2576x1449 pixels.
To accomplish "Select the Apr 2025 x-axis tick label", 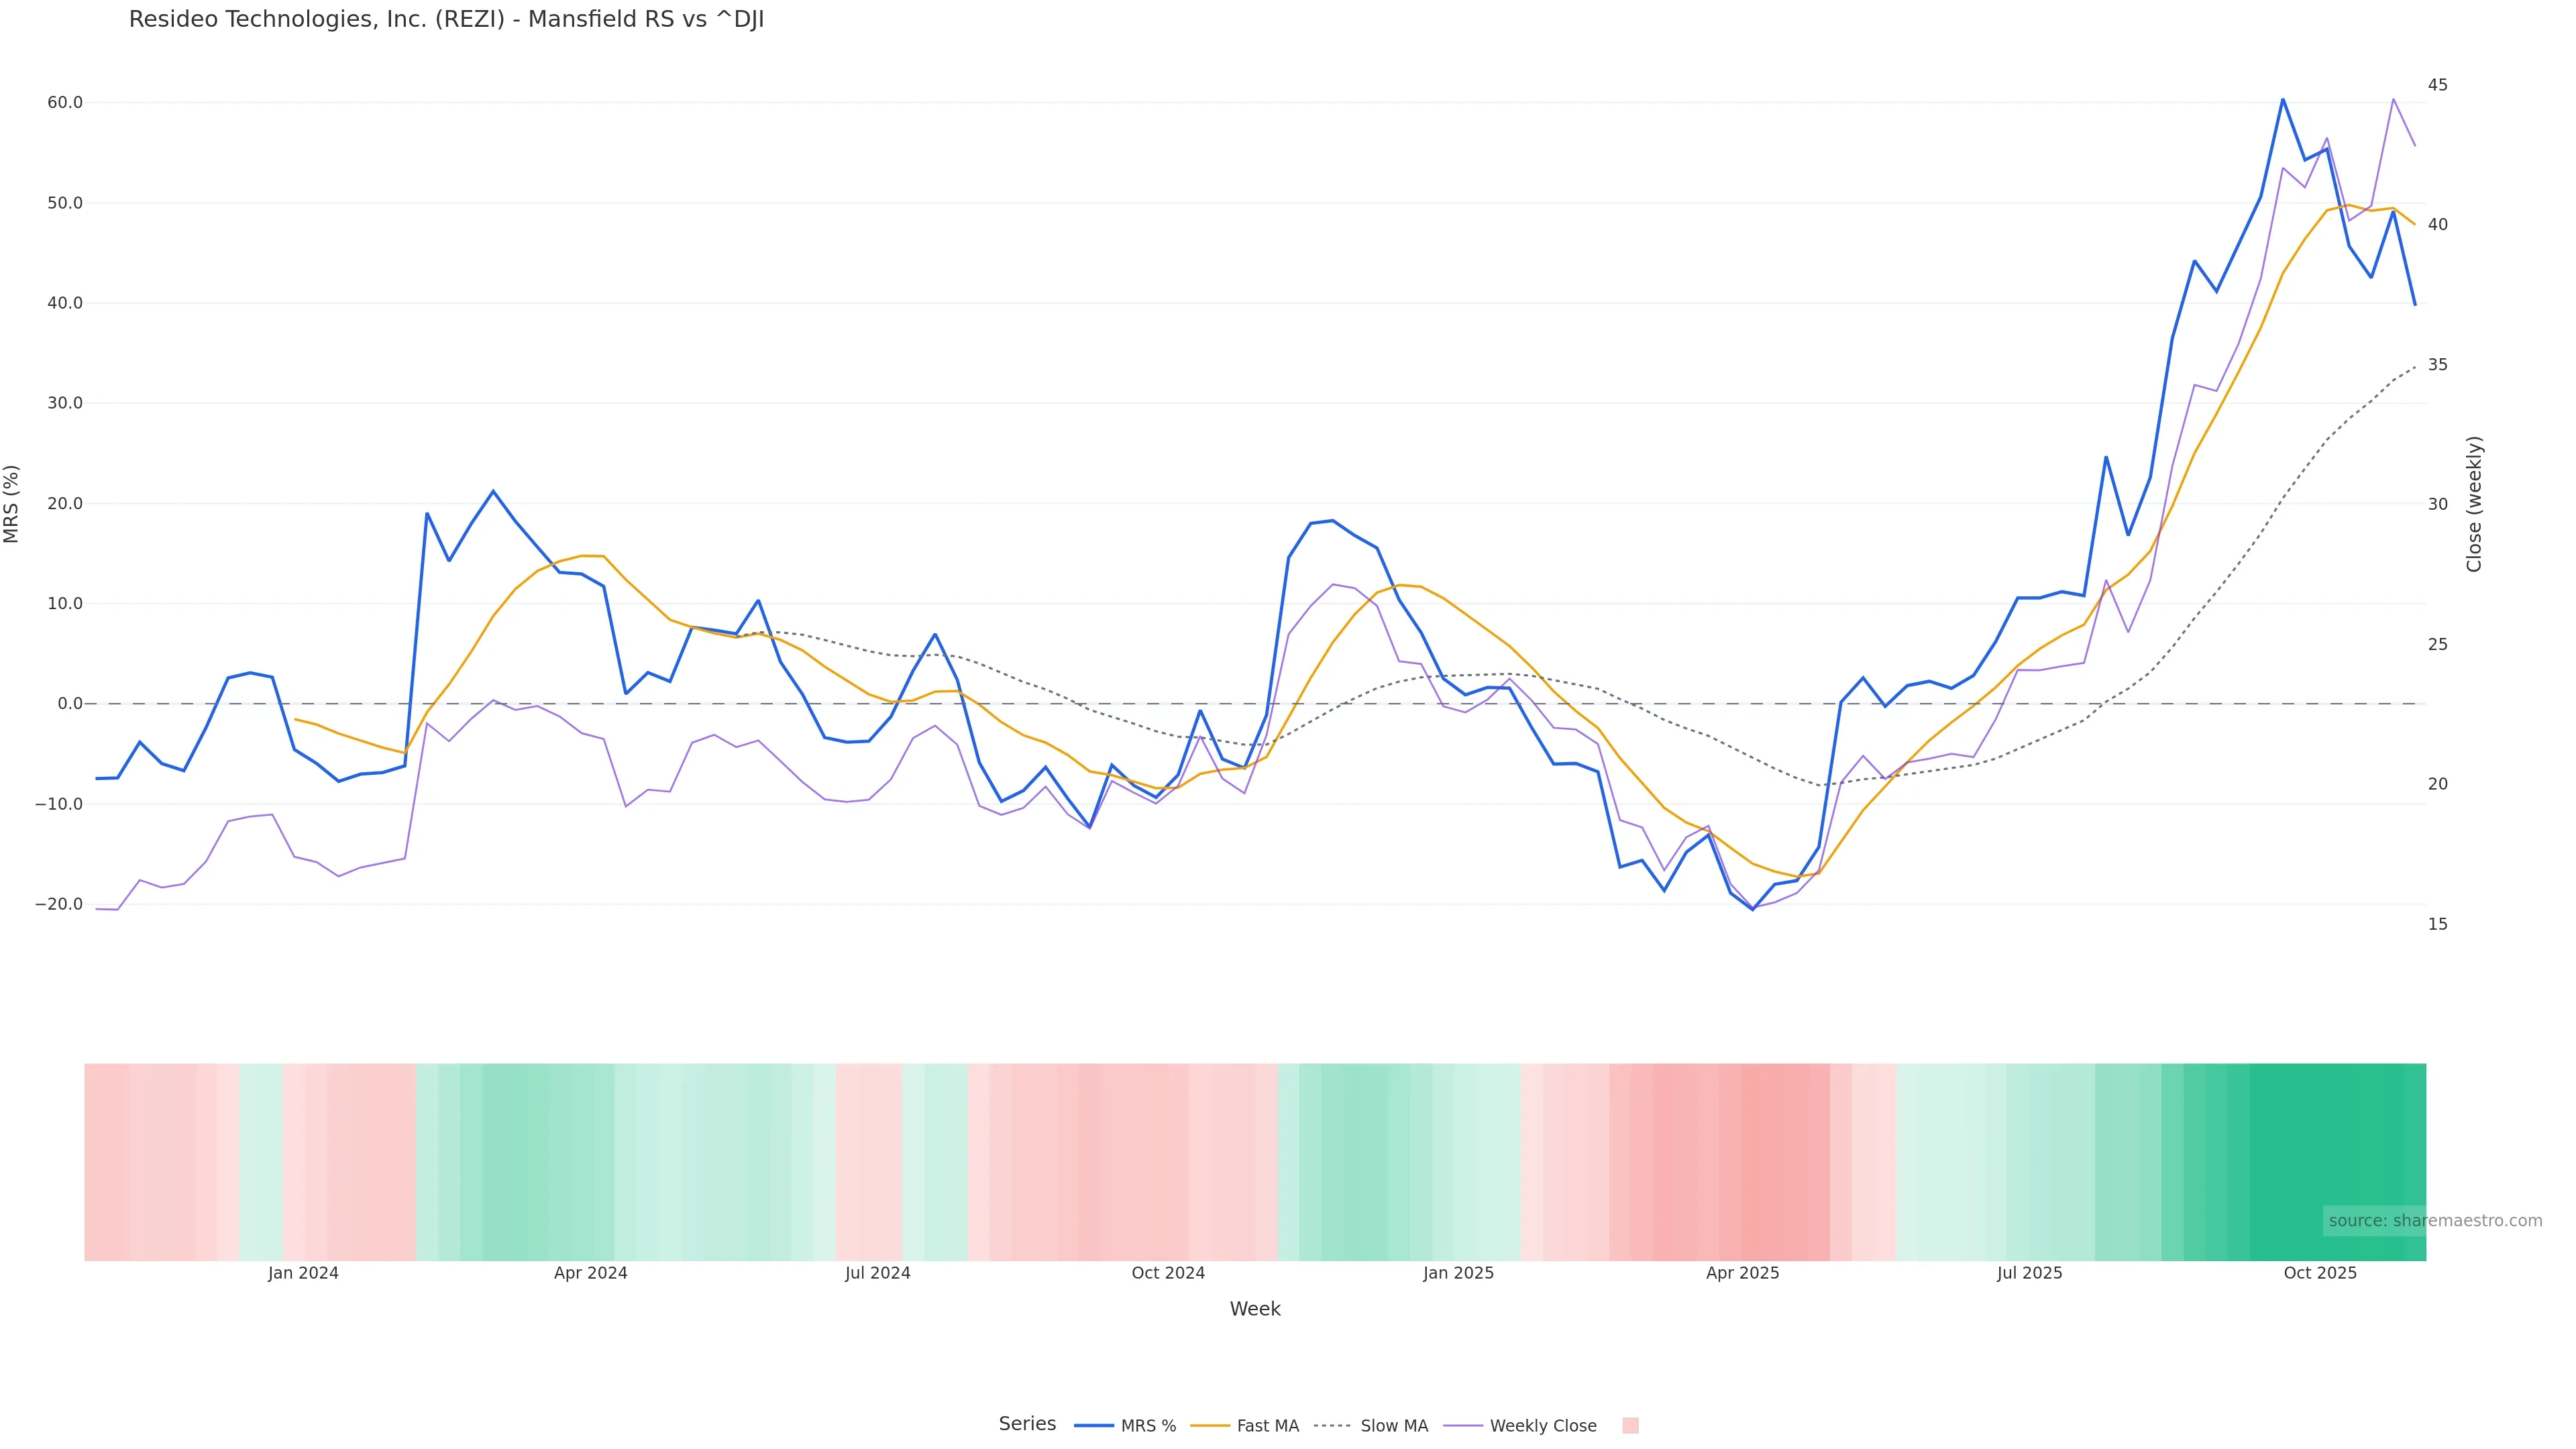I will click(x=1742, y=1273).
